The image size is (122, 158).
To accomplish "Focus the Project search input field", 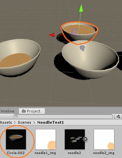I will tap(63, 116).
